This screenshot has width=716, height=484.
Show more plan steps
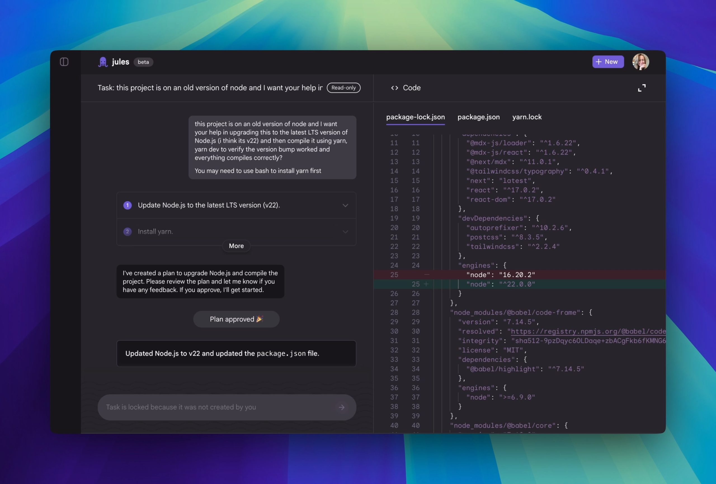coord(236,246)
